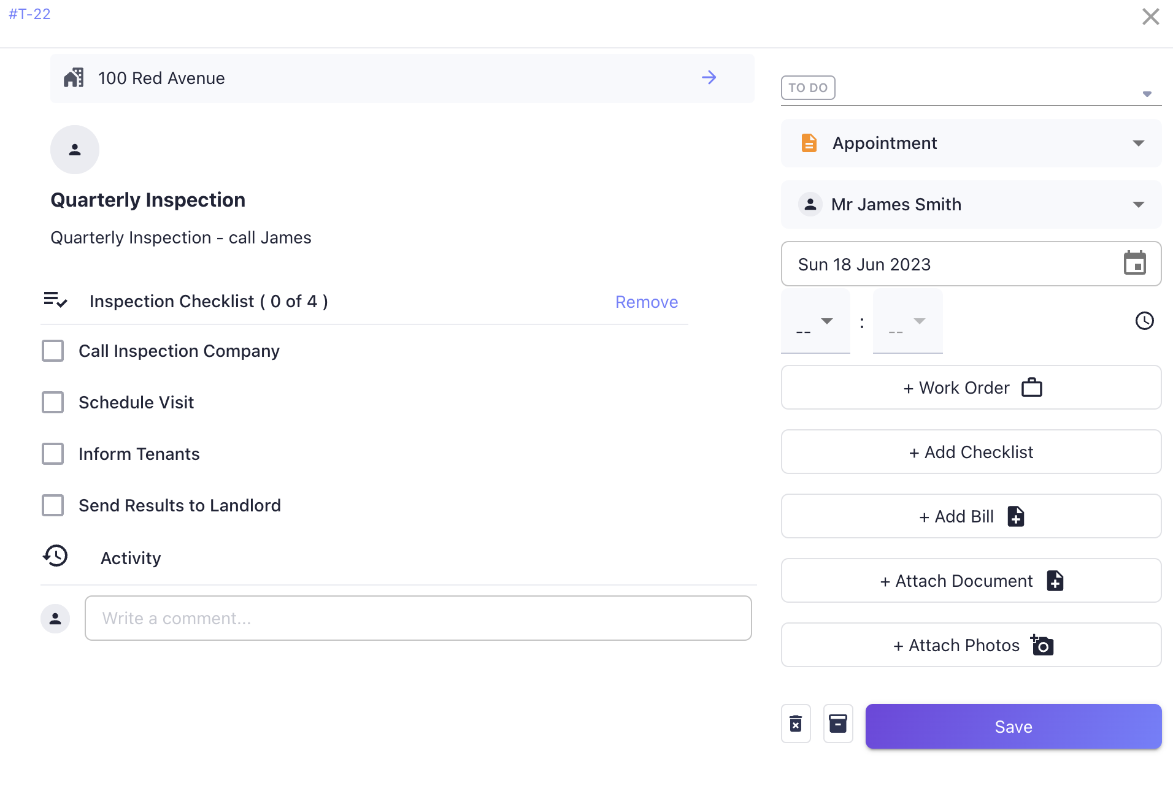Click the delete task icon near Save
The height and width of the screenshot is (791, 1173).
point(796,724)
